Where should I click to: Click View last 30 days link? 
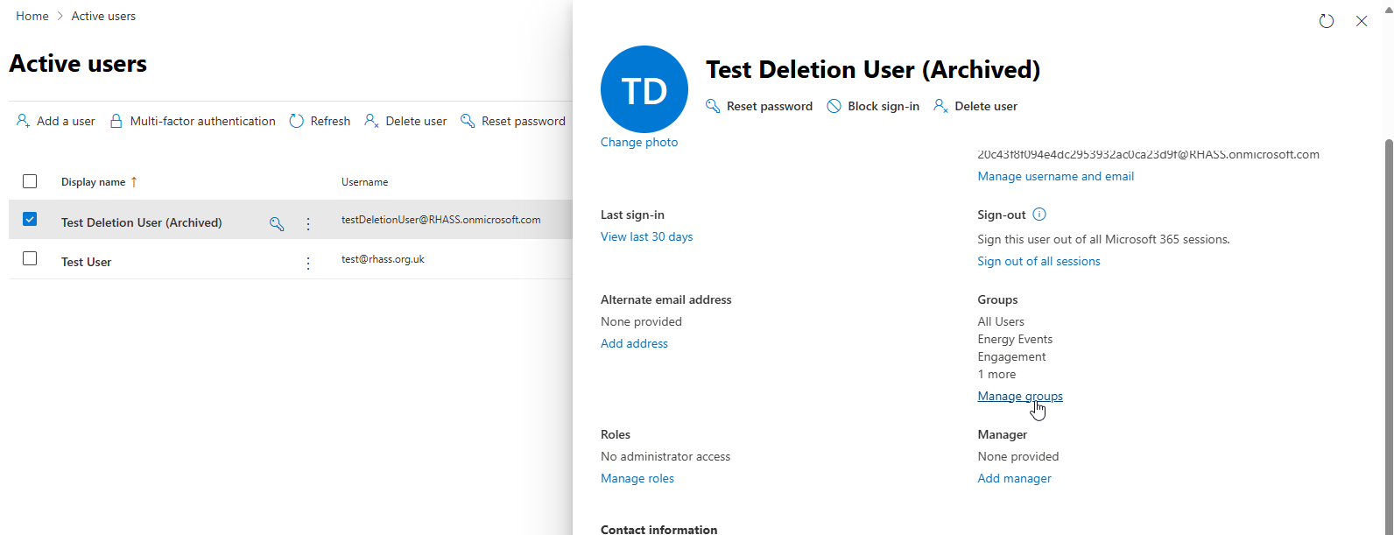647,236
